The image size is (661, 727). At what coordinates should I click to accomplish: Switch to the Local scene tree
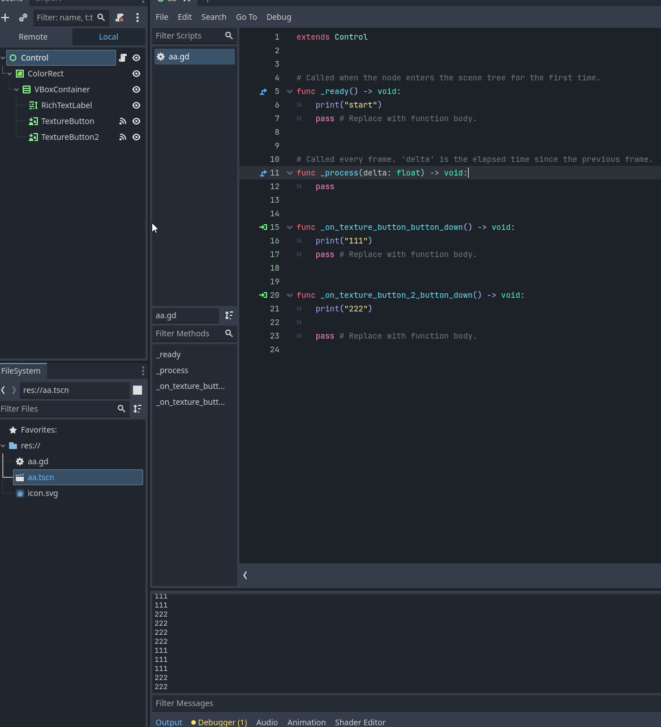(109, 37)
